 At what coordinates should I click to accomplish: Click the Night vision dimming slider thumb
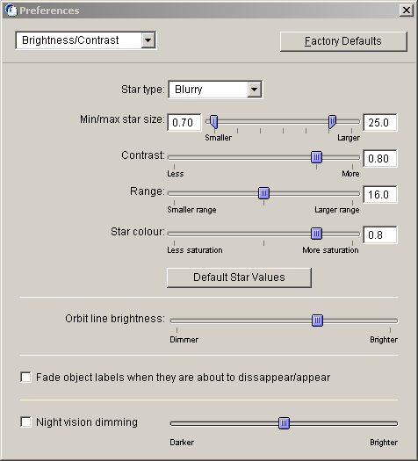284,423
